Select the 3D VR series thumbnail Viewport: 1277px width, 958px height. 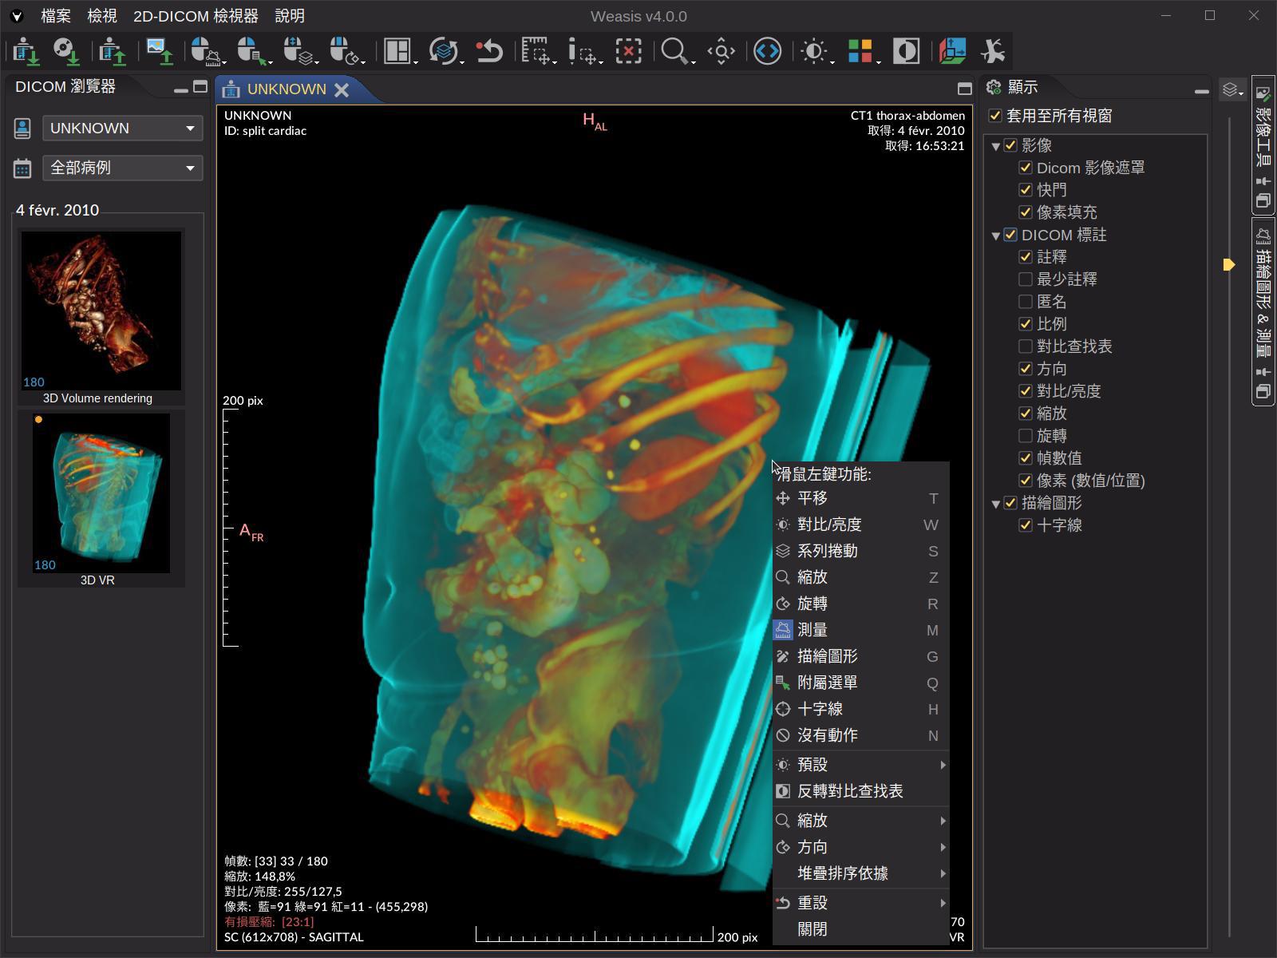pos(101,494)
